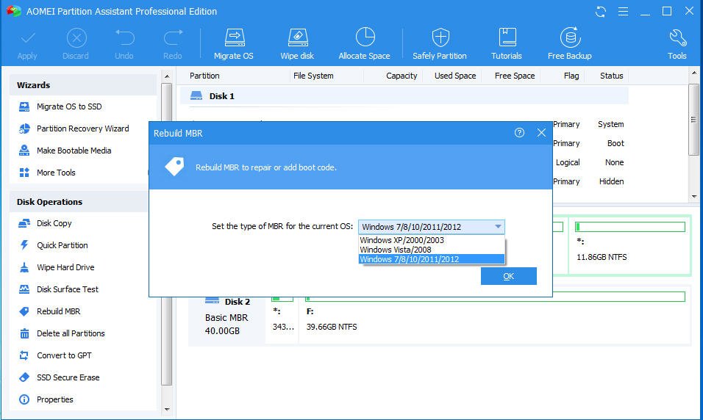Viewport: 703px width, 420px height.
Task: Sort by Flag column header
Action: pyautogui.click(x=571, y=76)
